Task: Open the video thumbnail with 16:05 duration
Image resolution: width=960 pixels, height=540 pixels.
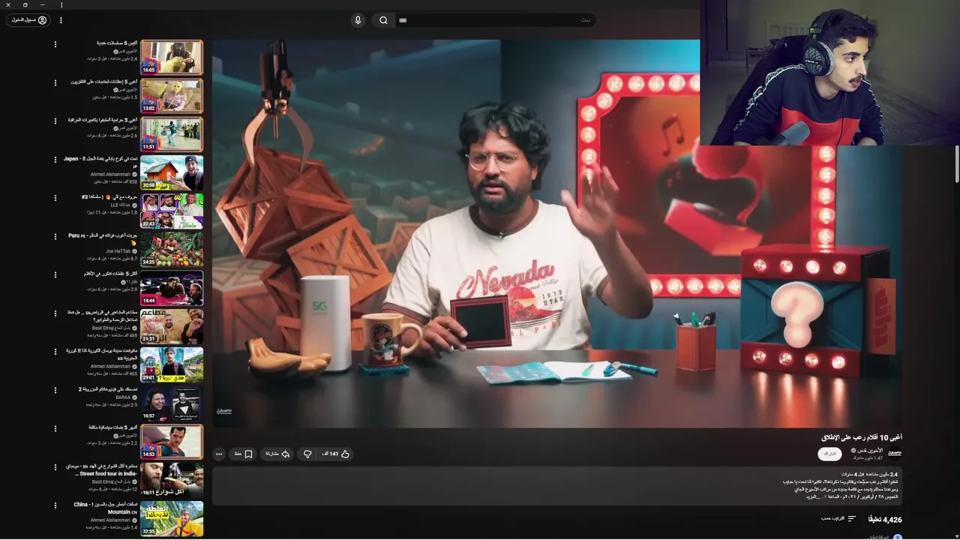Action: [172, 58]
